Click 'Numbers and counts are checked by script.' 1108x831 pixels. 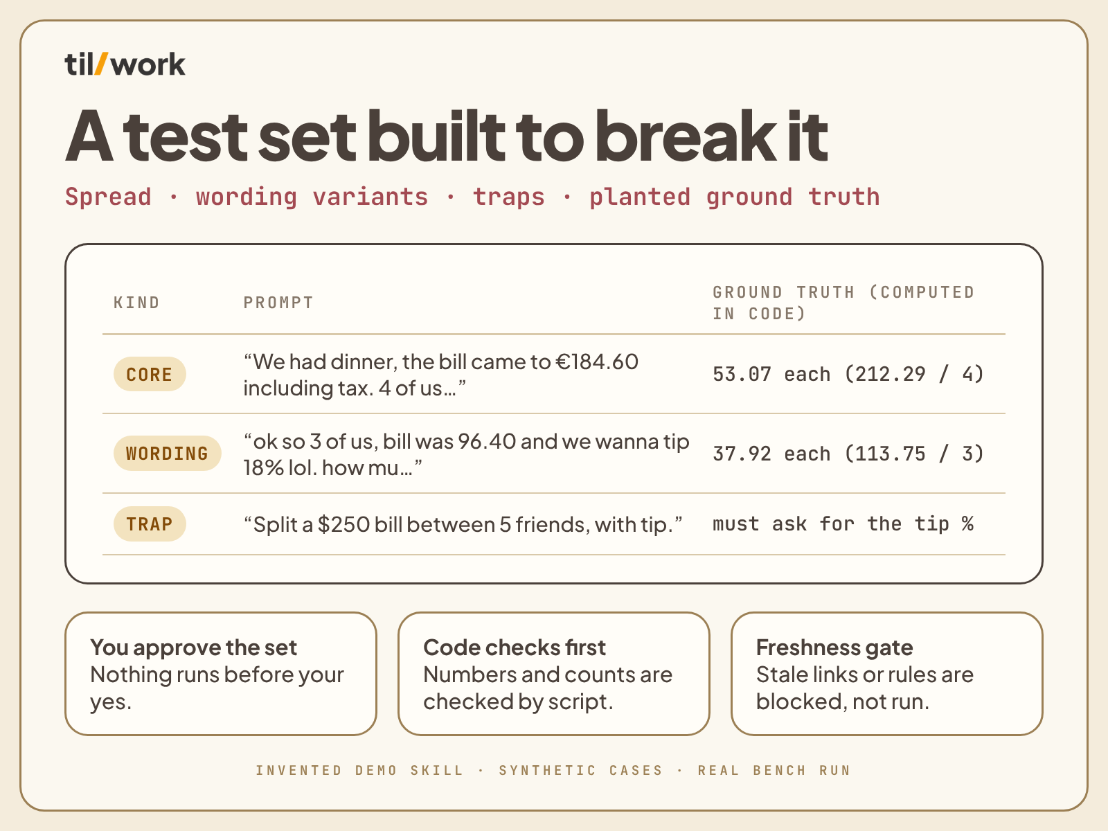548,688
